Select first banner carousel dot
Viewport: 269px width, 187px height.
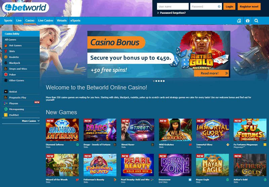click(154, 81)
